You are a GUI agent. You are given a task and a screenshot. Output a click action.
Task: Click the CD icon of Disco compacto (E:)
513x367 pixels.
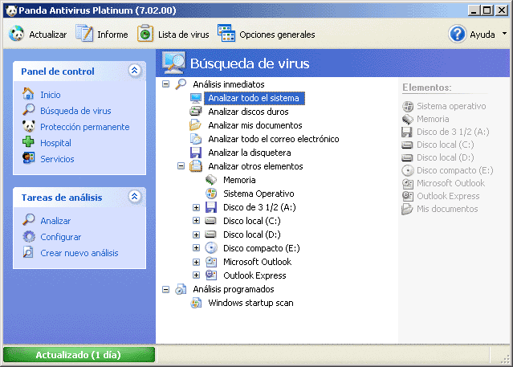[211, 248]
